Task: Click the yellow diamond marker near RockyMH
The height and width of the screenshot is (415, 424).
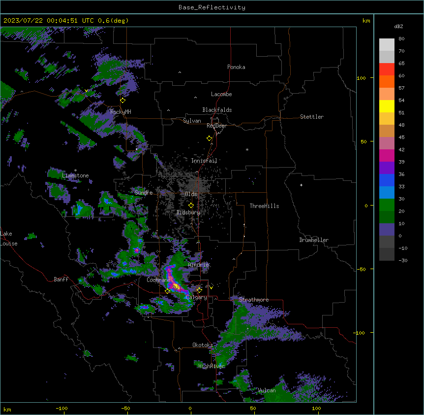Action: pyautogui.click(x=123, y=101)
